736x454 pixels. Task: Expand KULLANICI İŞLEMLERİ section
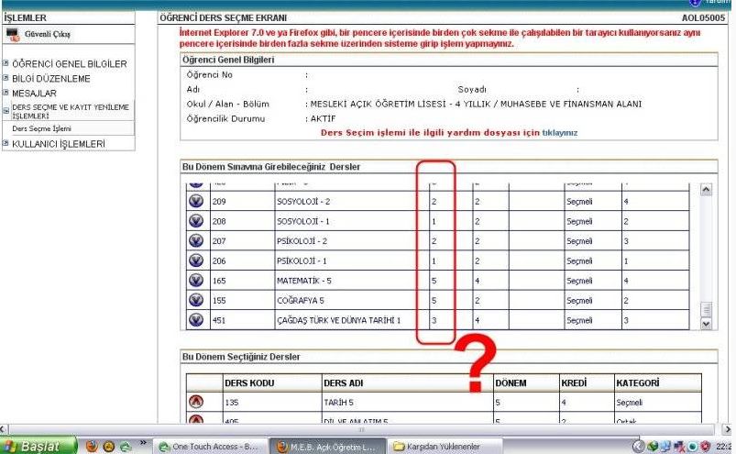[x=5, y=144]
